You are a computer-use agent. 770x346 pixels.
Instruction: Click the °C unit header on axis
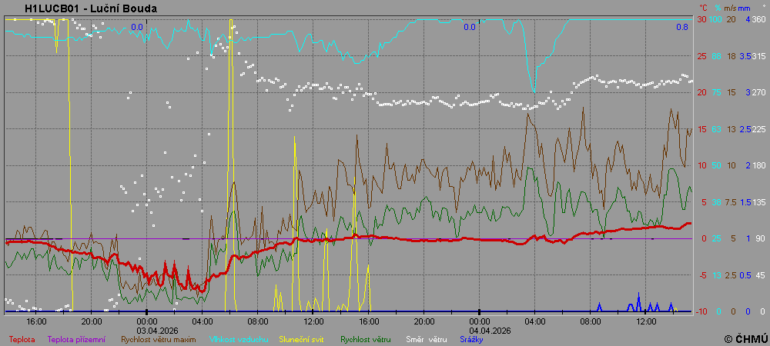702,8
